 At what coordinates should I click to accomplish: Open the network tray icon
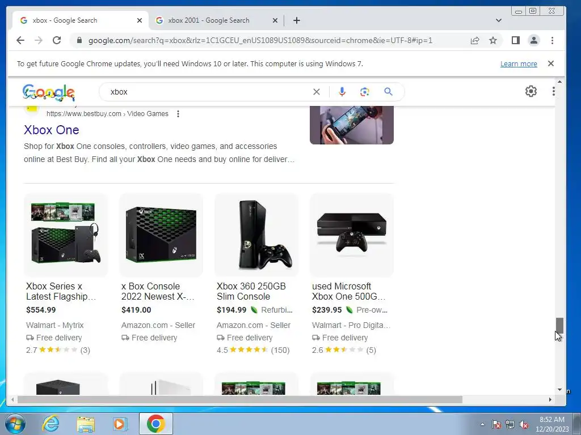pyautogui.click(x=510, y=425)
